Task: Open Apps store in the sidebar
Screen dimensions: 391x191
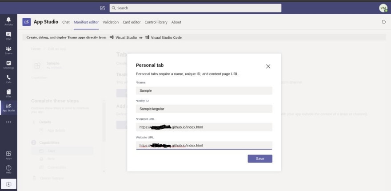Action: [8, 155]
